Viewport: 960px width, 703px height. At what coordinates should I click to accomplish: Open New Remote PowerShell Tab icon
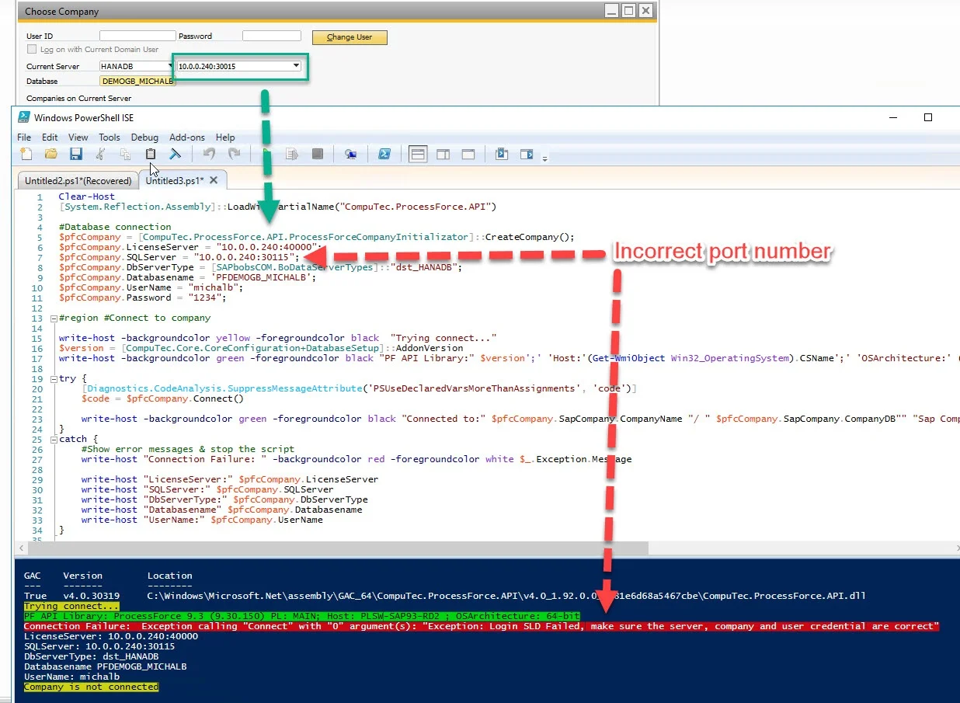351,154
